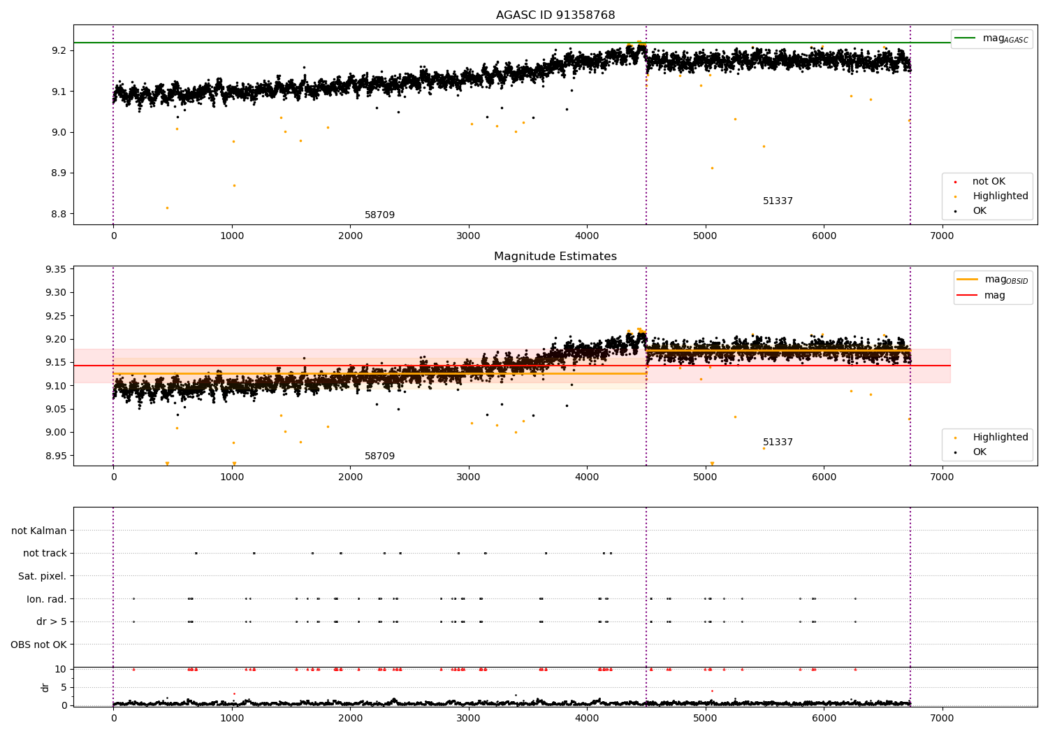This screenshot has width=1048, height=734.
Task: Click the '9.0' y-axis tick label
Action: click(59, 133)
